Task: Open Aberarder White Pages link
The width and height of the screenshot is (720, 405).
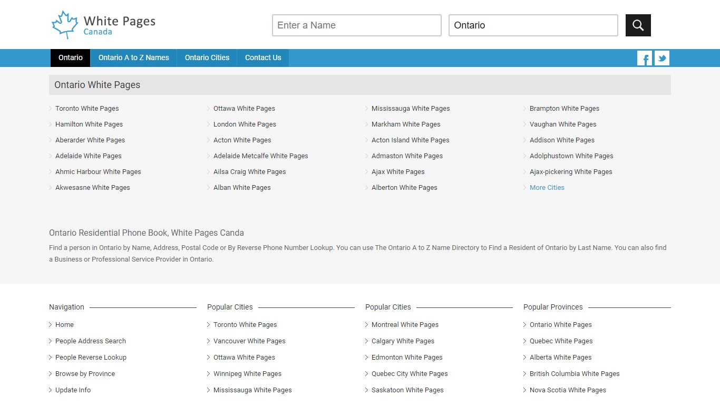Action: (x=90, y=140)
